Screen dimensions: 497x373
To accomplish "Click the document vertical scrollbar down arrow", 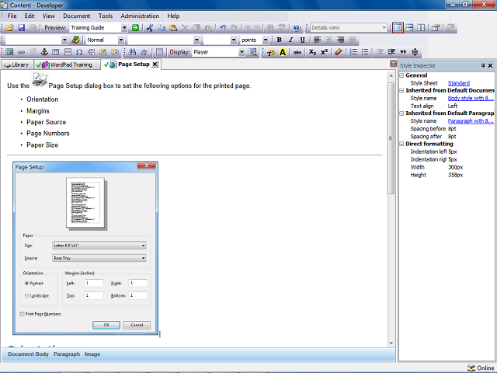I will tap(391, 343).
